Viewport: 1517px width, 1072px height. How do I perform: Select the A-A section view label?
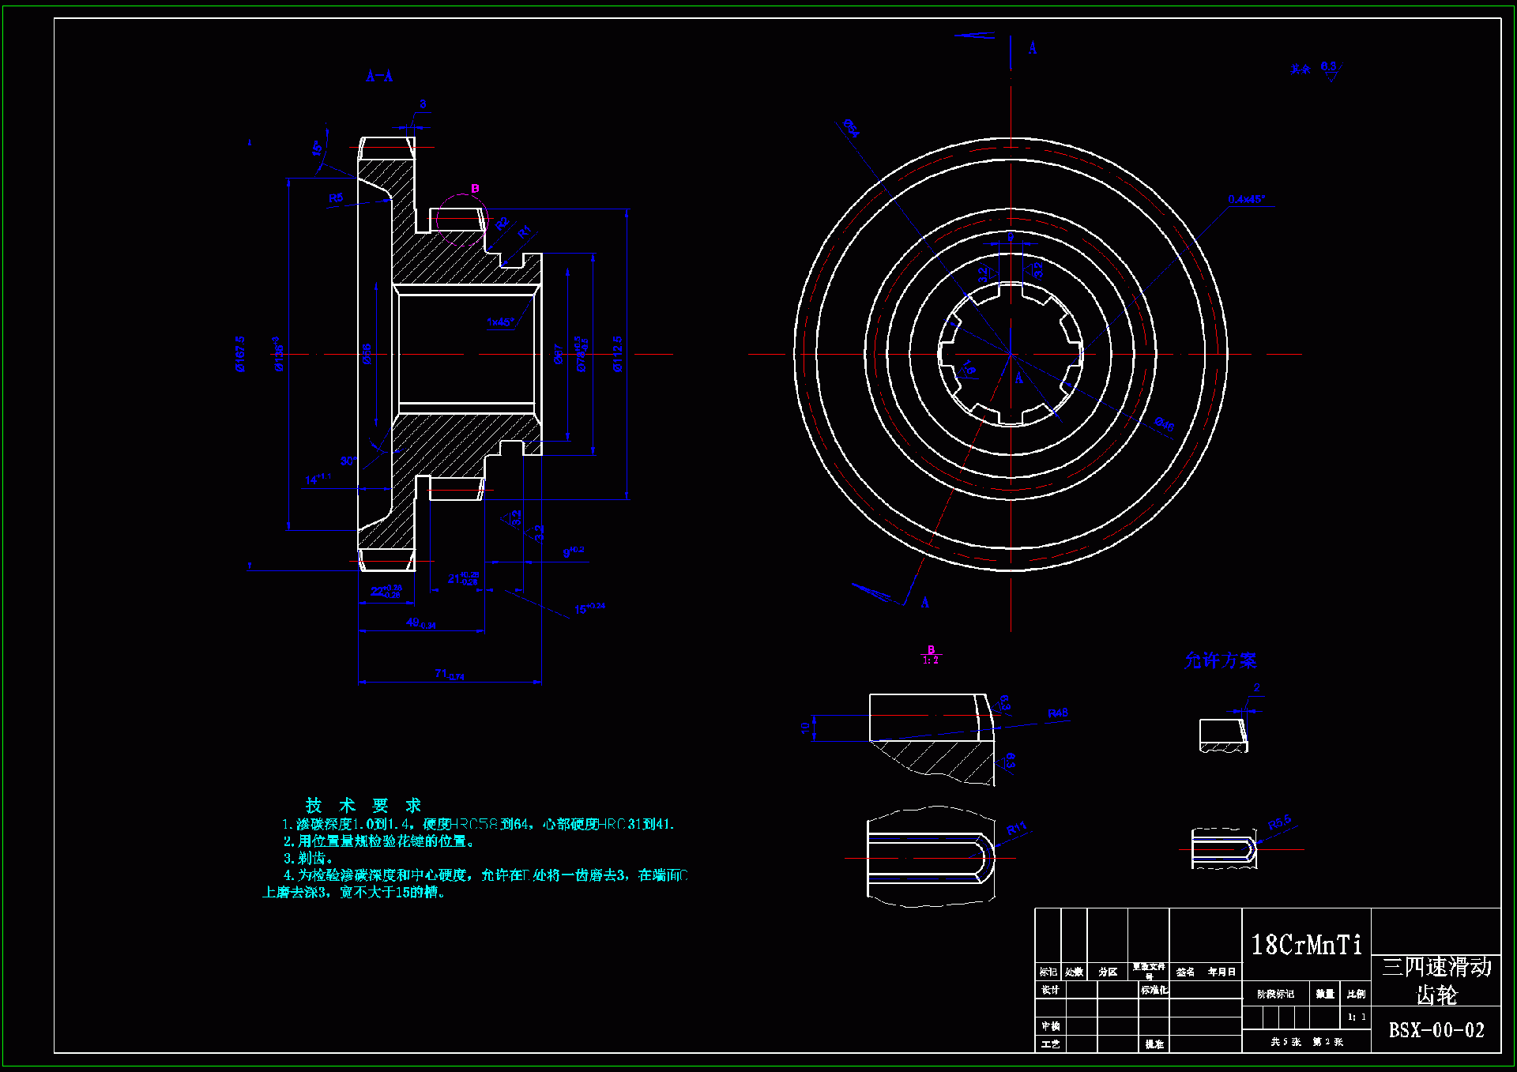[379, 77]
